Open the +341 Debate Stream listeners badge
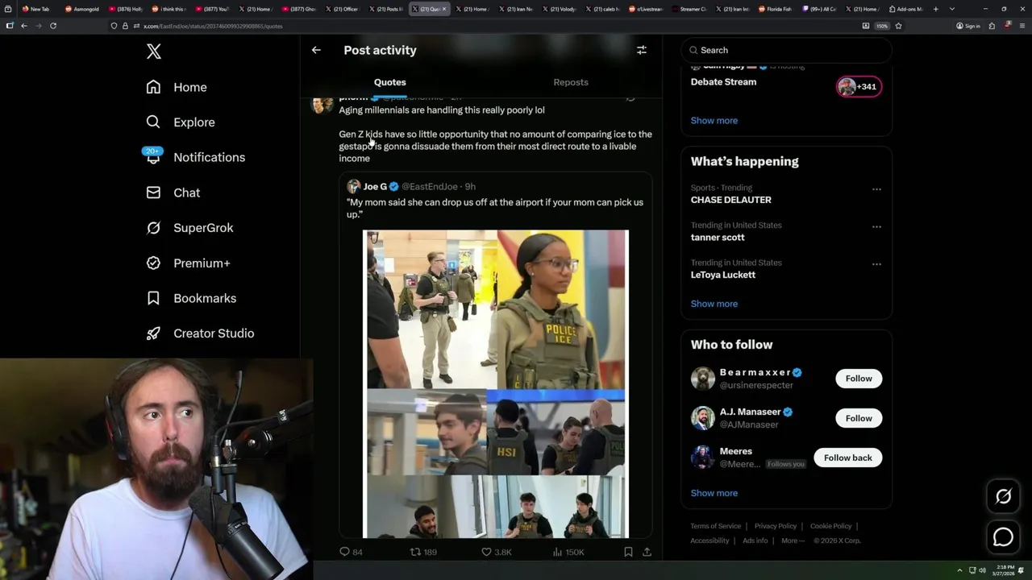This screenshot has height=580, width=1032. [x=859, y=86]
